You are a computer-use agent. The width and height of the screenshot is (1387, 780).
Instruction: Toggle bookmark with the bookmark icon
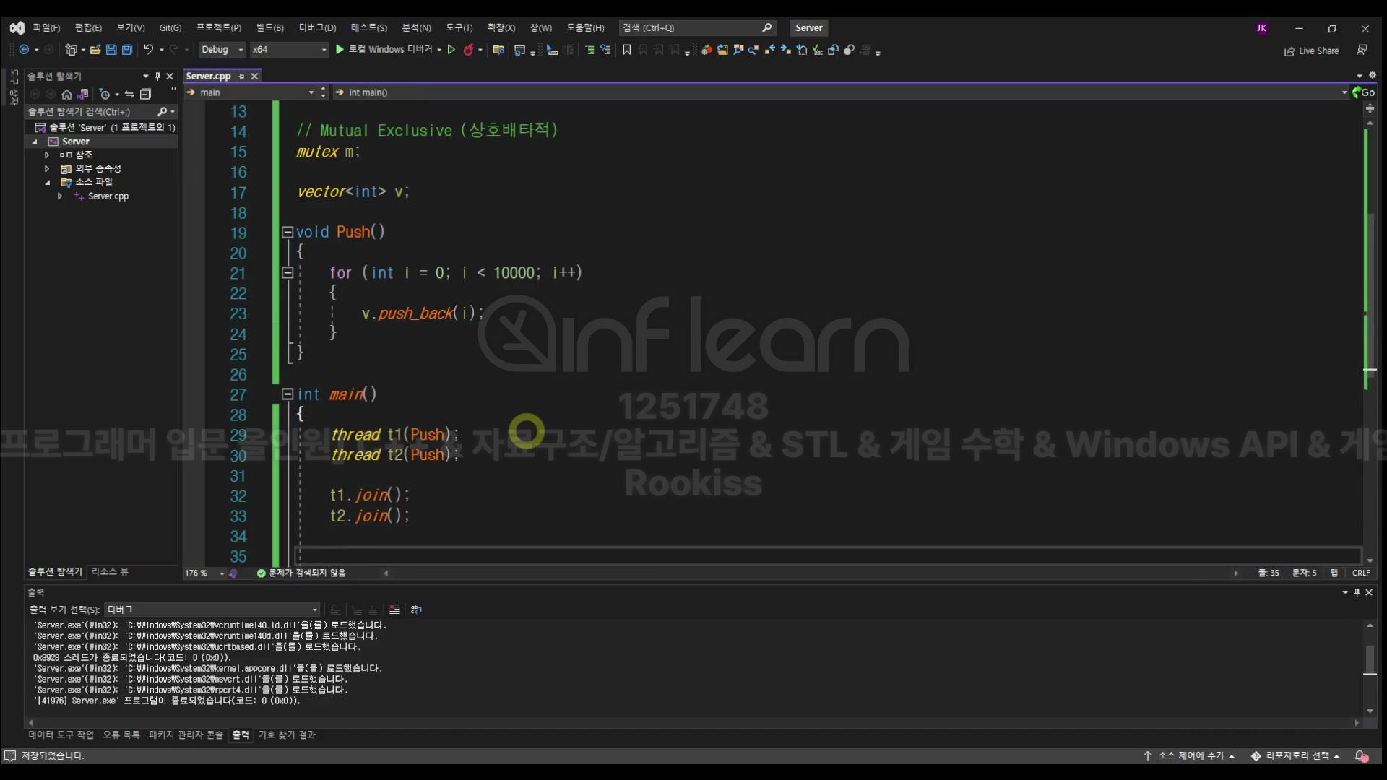(x=627, y=50)
